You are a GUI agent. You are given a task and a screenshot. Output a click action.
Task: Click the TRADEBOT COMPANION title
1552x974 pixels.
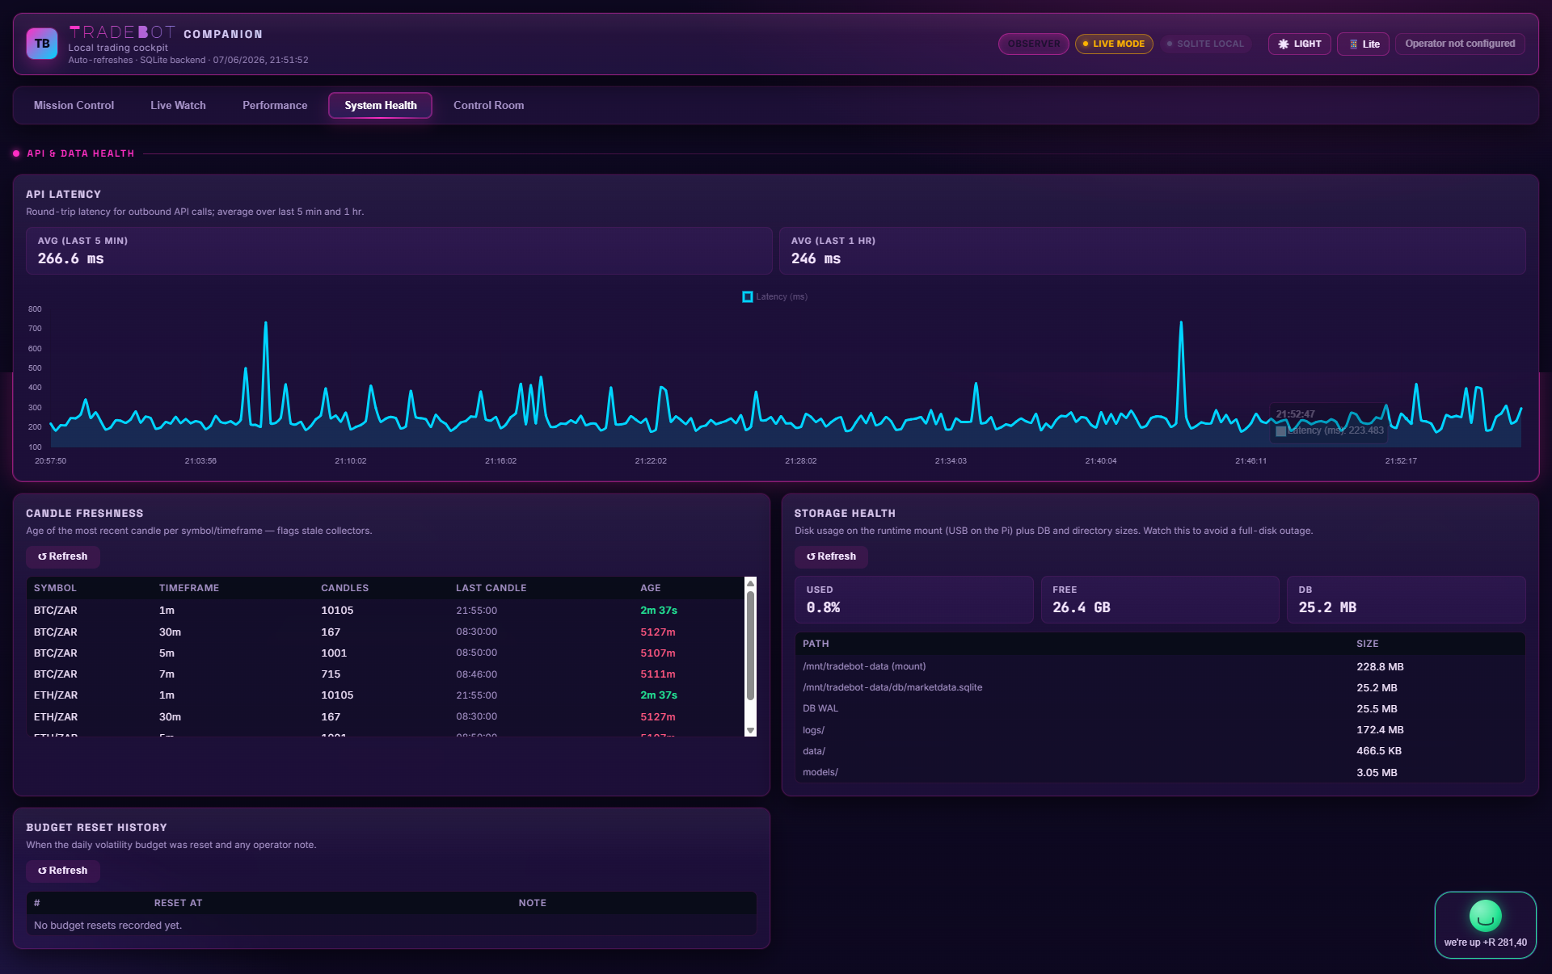coord(166,33)
